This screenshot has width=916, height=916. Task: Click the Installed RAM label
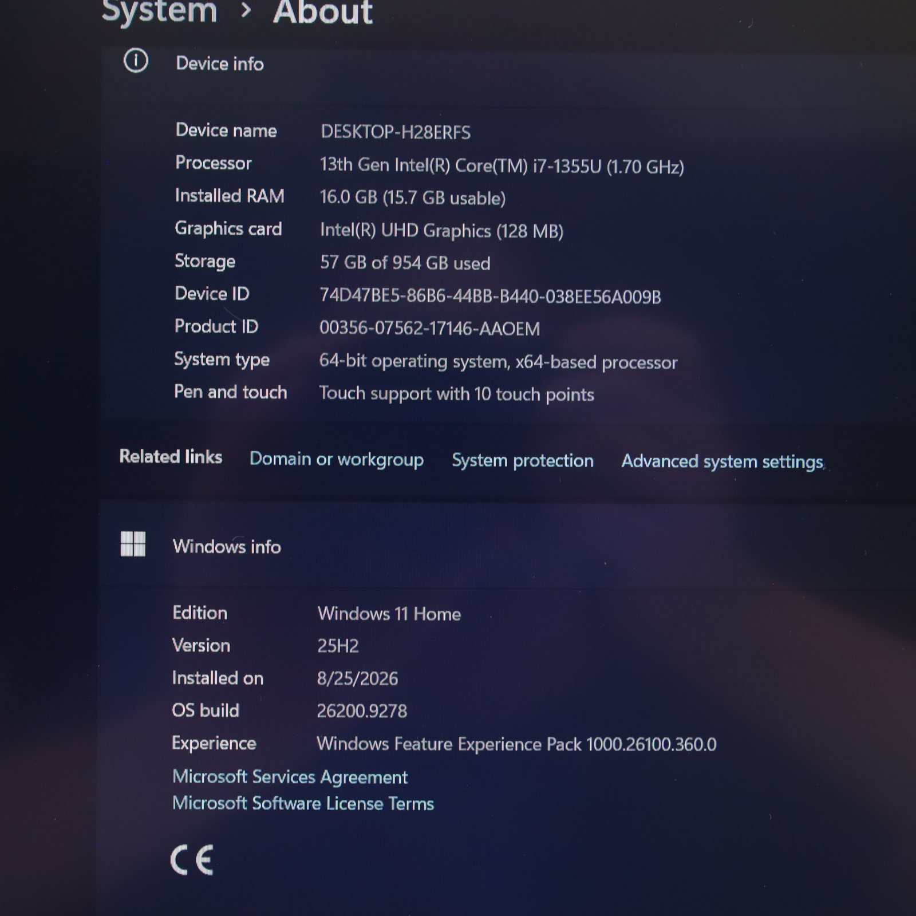tap(230, 196)
